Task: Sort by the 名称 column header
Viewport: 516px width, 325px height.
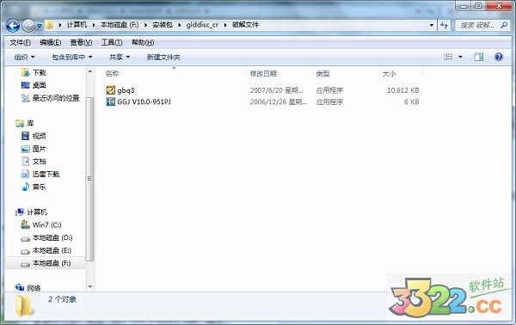Action: (x=112, y=74)
